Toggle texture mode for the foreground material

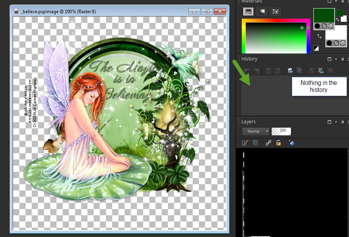[324, 26]
